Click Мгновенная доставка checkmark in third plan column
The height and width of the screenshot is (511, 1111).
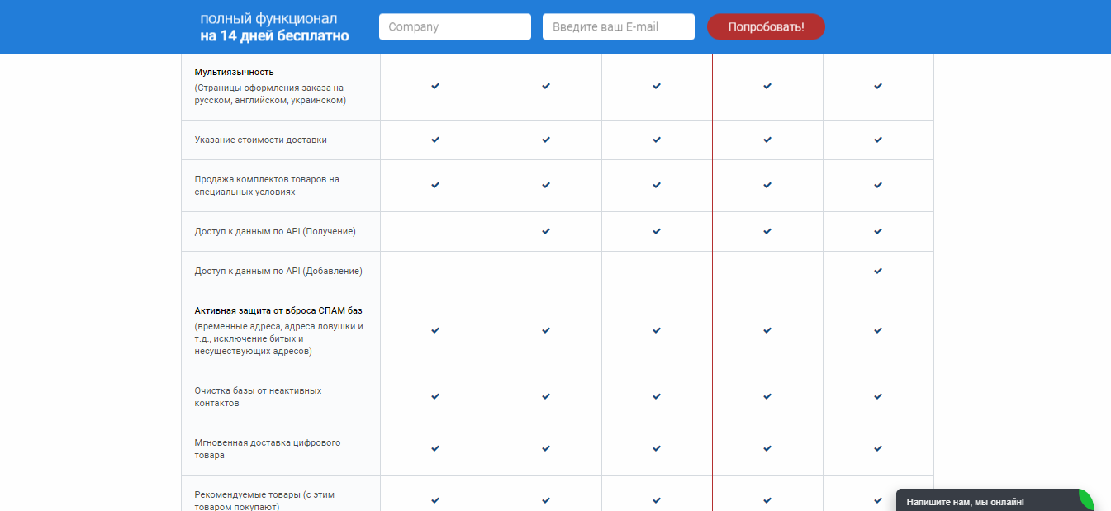[657, 448]
